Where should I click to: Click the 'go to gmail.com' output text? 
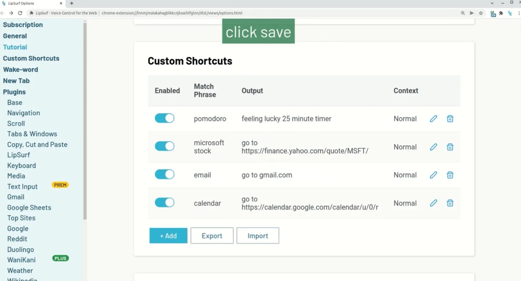point(267,175)
